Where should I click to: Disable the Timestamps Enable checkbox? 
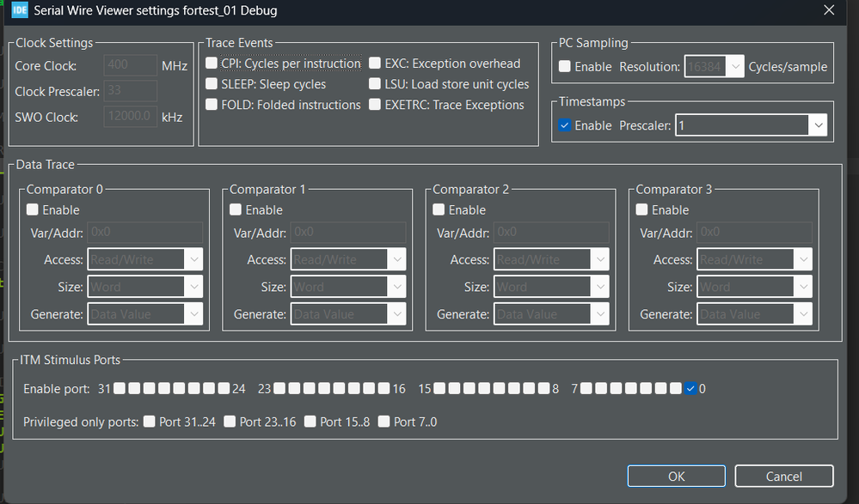click(565, 125)
